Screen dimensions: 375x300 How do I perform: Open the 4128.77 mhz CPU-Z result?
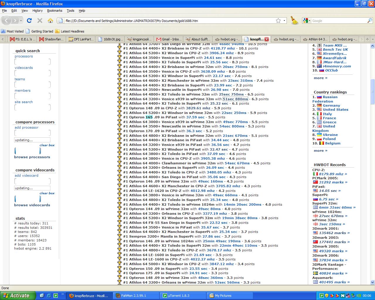(223, 48)
